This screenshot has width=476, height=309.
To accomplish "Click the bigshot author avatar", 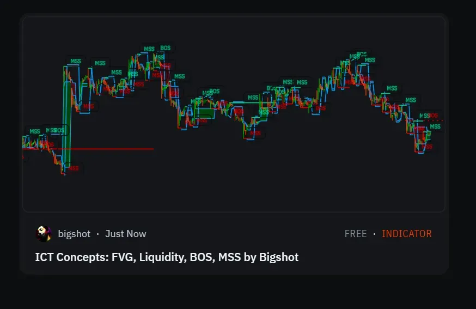I will [44, 234].
